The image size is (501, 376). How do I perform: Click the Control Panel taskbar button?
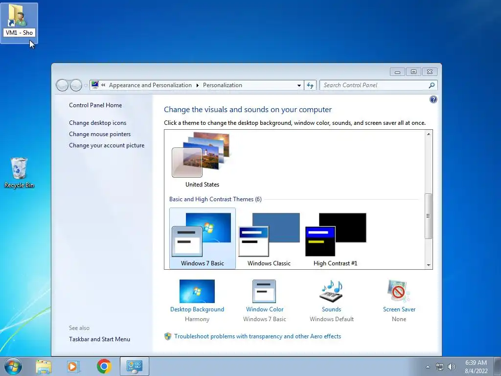click(x=134, y=366)
